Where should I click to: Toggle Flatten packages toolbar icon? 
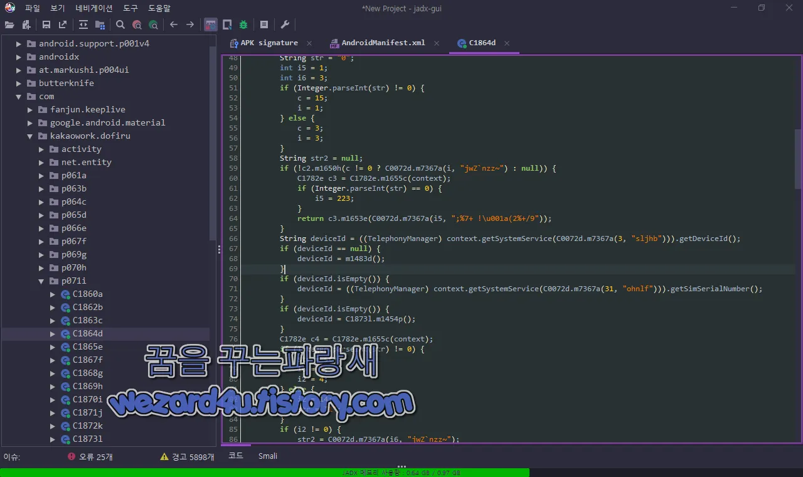100,25
